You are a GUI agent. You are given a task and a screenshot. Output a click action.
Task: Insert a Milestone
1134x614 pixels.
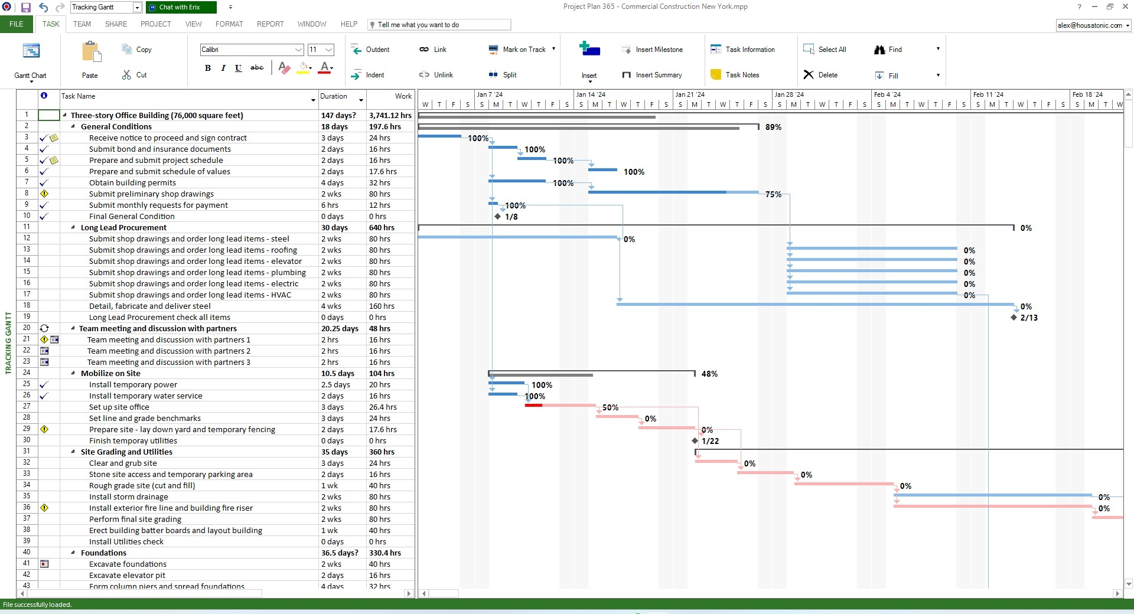coord(653,50)
